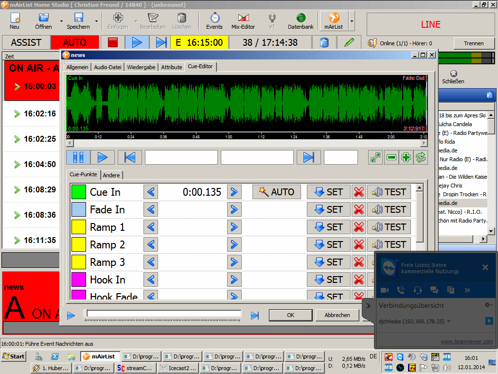Image resolution: width=498 pixels, height=374 pixels.
Task: Open the mAirList button dropdown arrow
Action: click(352, 21)
